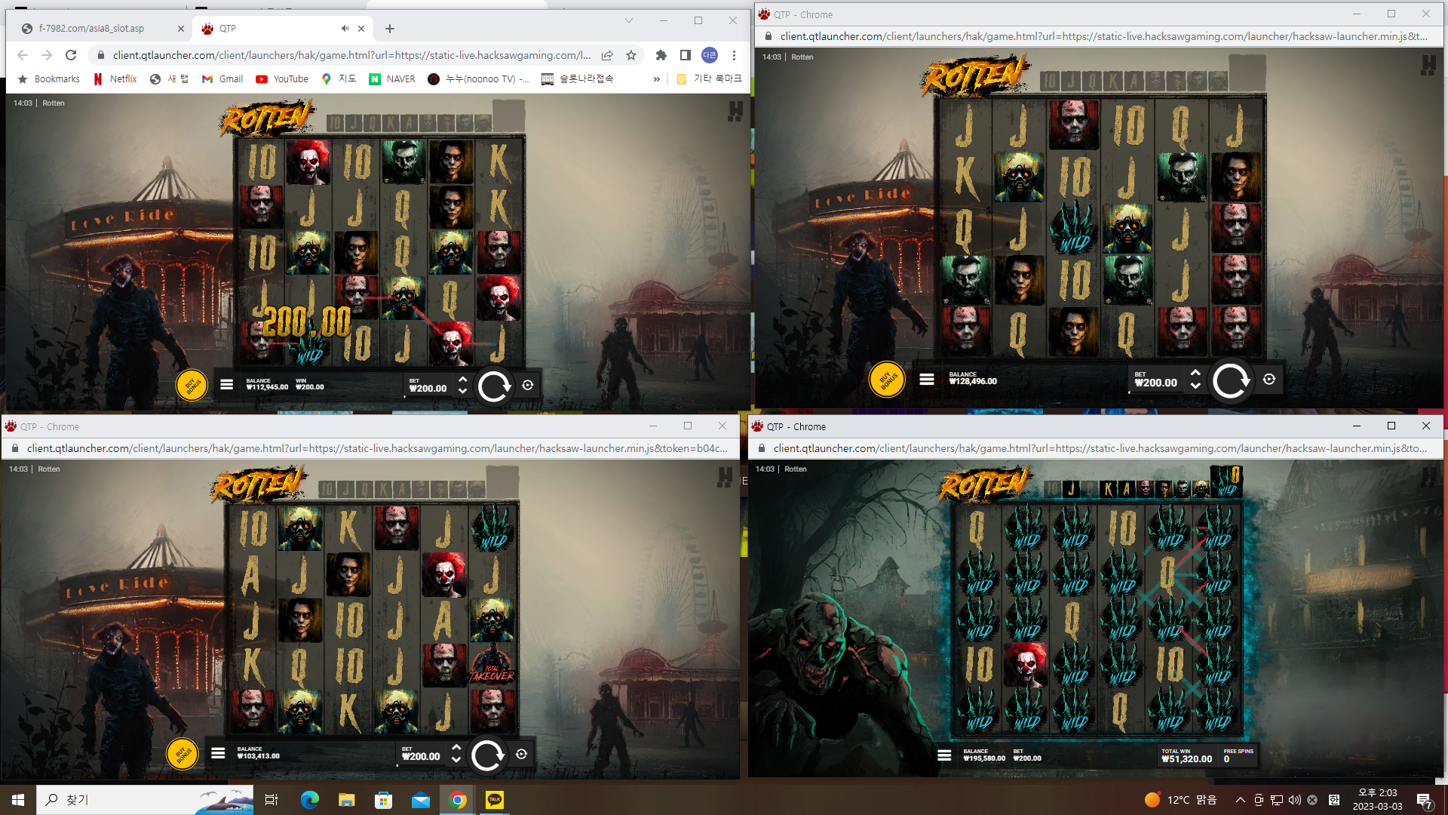Reload the page in the top-left Chrome window
The width and height of the screenshot is (1448, 815).
(x=71, y=55)
